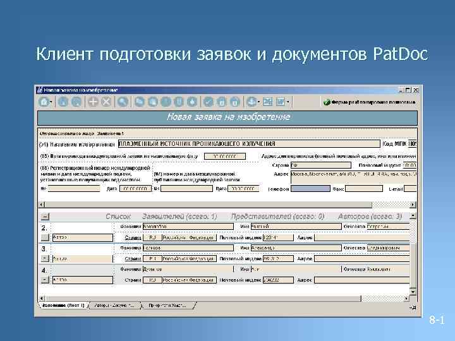Click the Страна field in correspondence address
455x341 pixels.
point(320,165)
